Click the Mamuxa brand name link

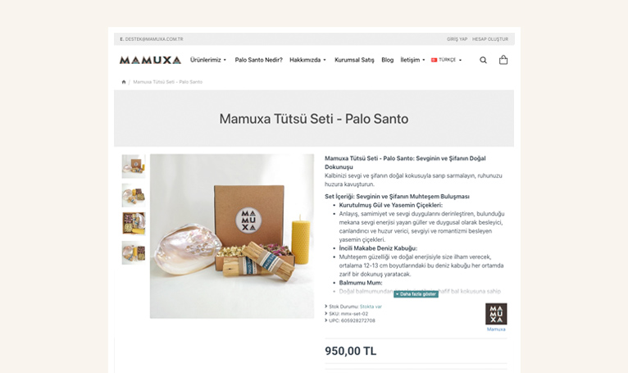point(496,330)
